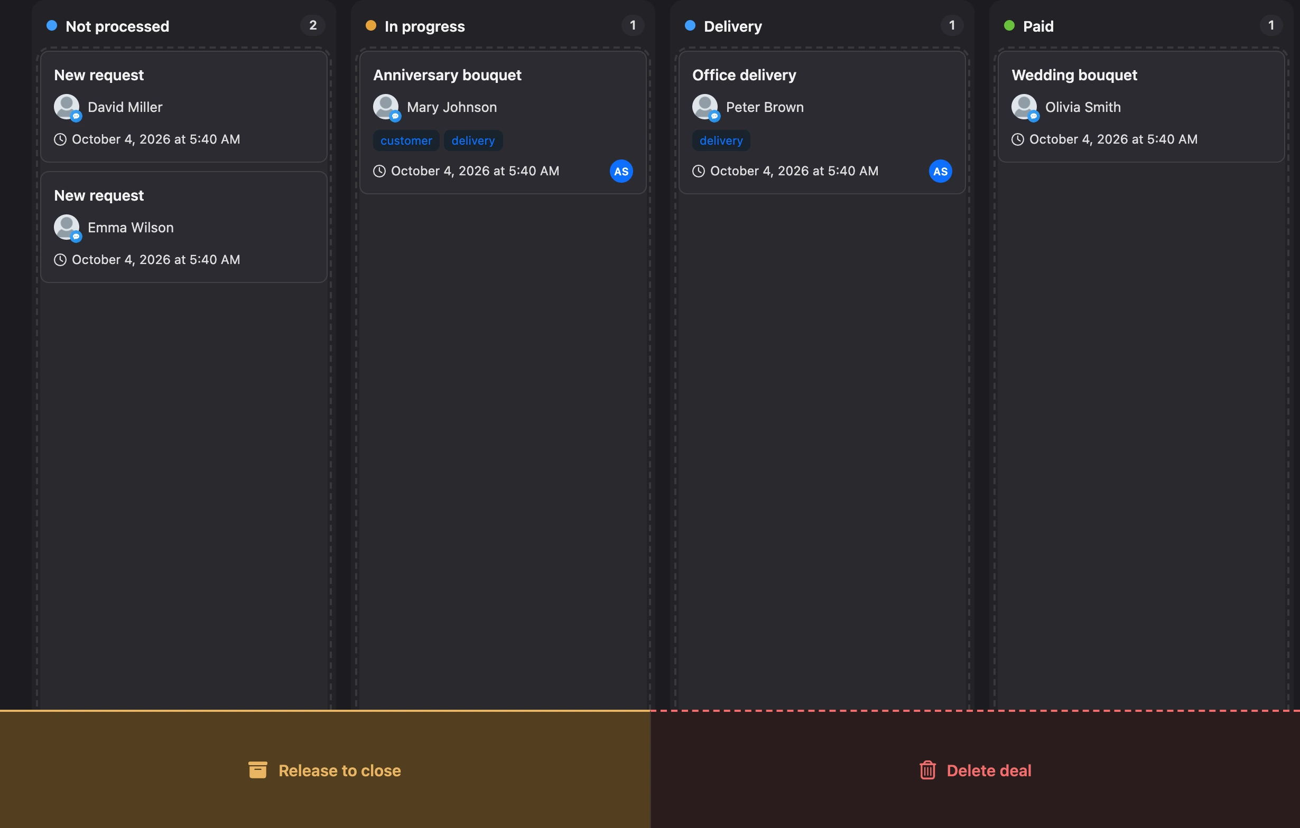Screen dimensions: 1300x828
Task: Click the trash can icon
Action: coord(927,770)
